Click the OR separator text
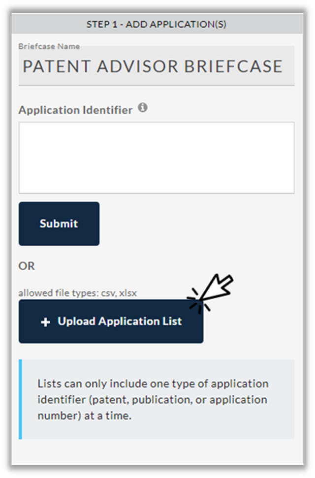 pos(27,266)
